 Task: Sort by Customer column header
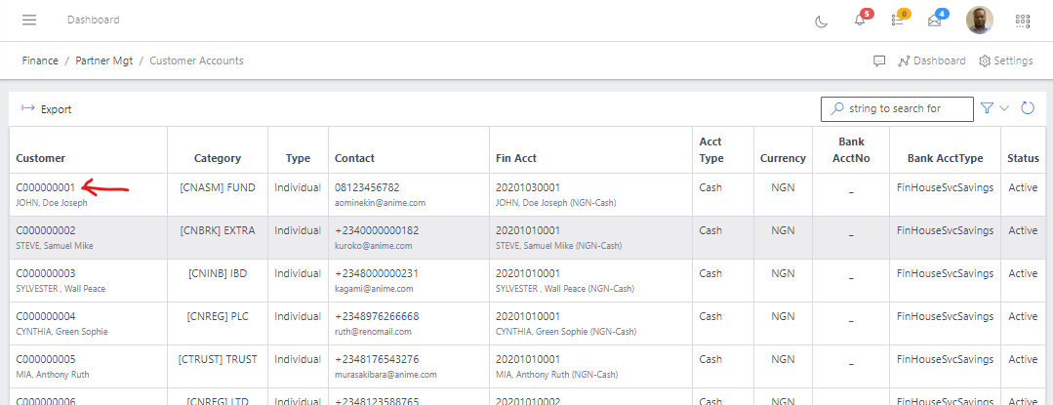pos(40,158)
